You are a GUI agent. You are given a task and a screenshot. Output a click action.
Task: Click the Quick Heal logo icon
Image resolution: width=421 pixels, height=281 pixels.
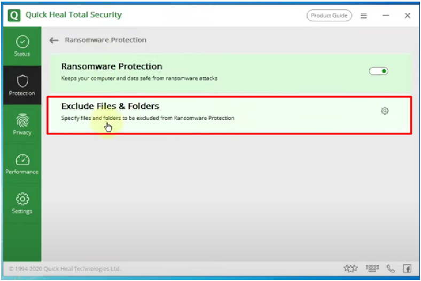point(14,15)
